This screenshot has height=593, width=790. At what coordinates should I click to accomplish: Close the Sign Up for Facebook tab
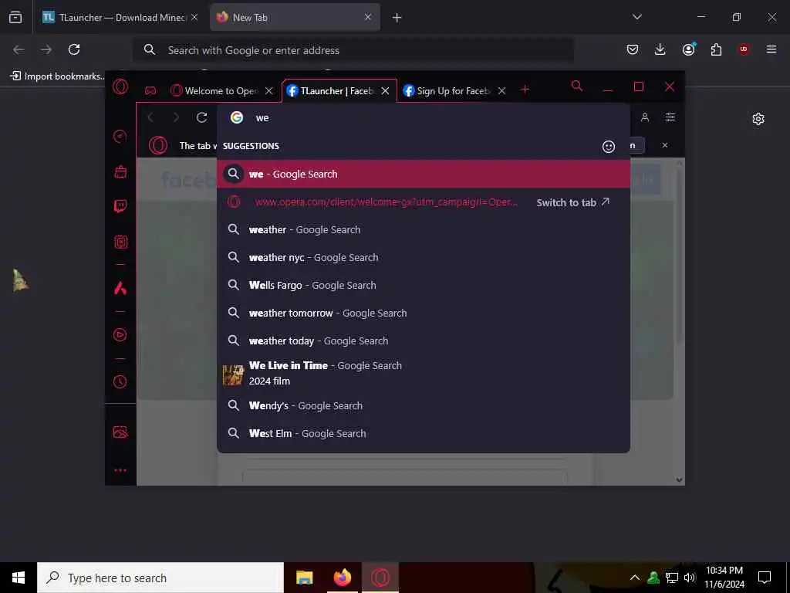(x=501, y=91)
